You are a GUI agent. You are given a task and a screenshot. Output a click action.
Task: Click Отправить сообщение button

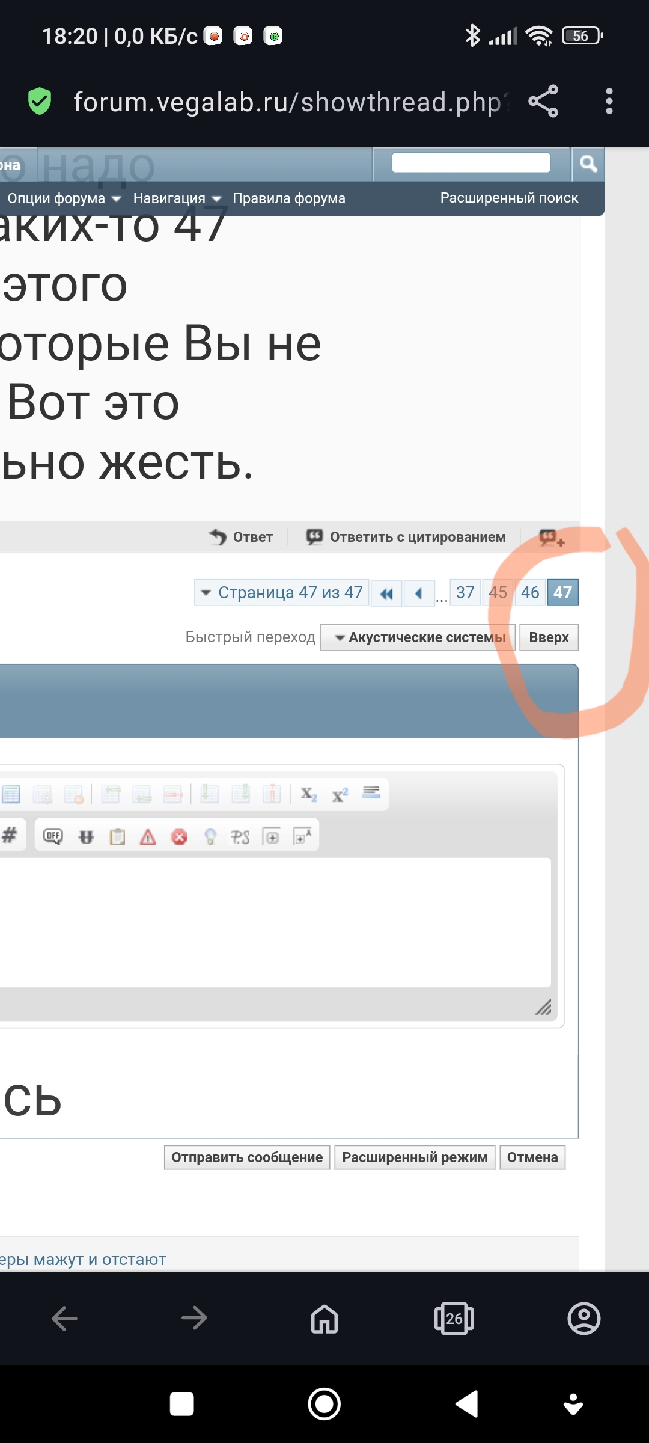pos(247,1157)
